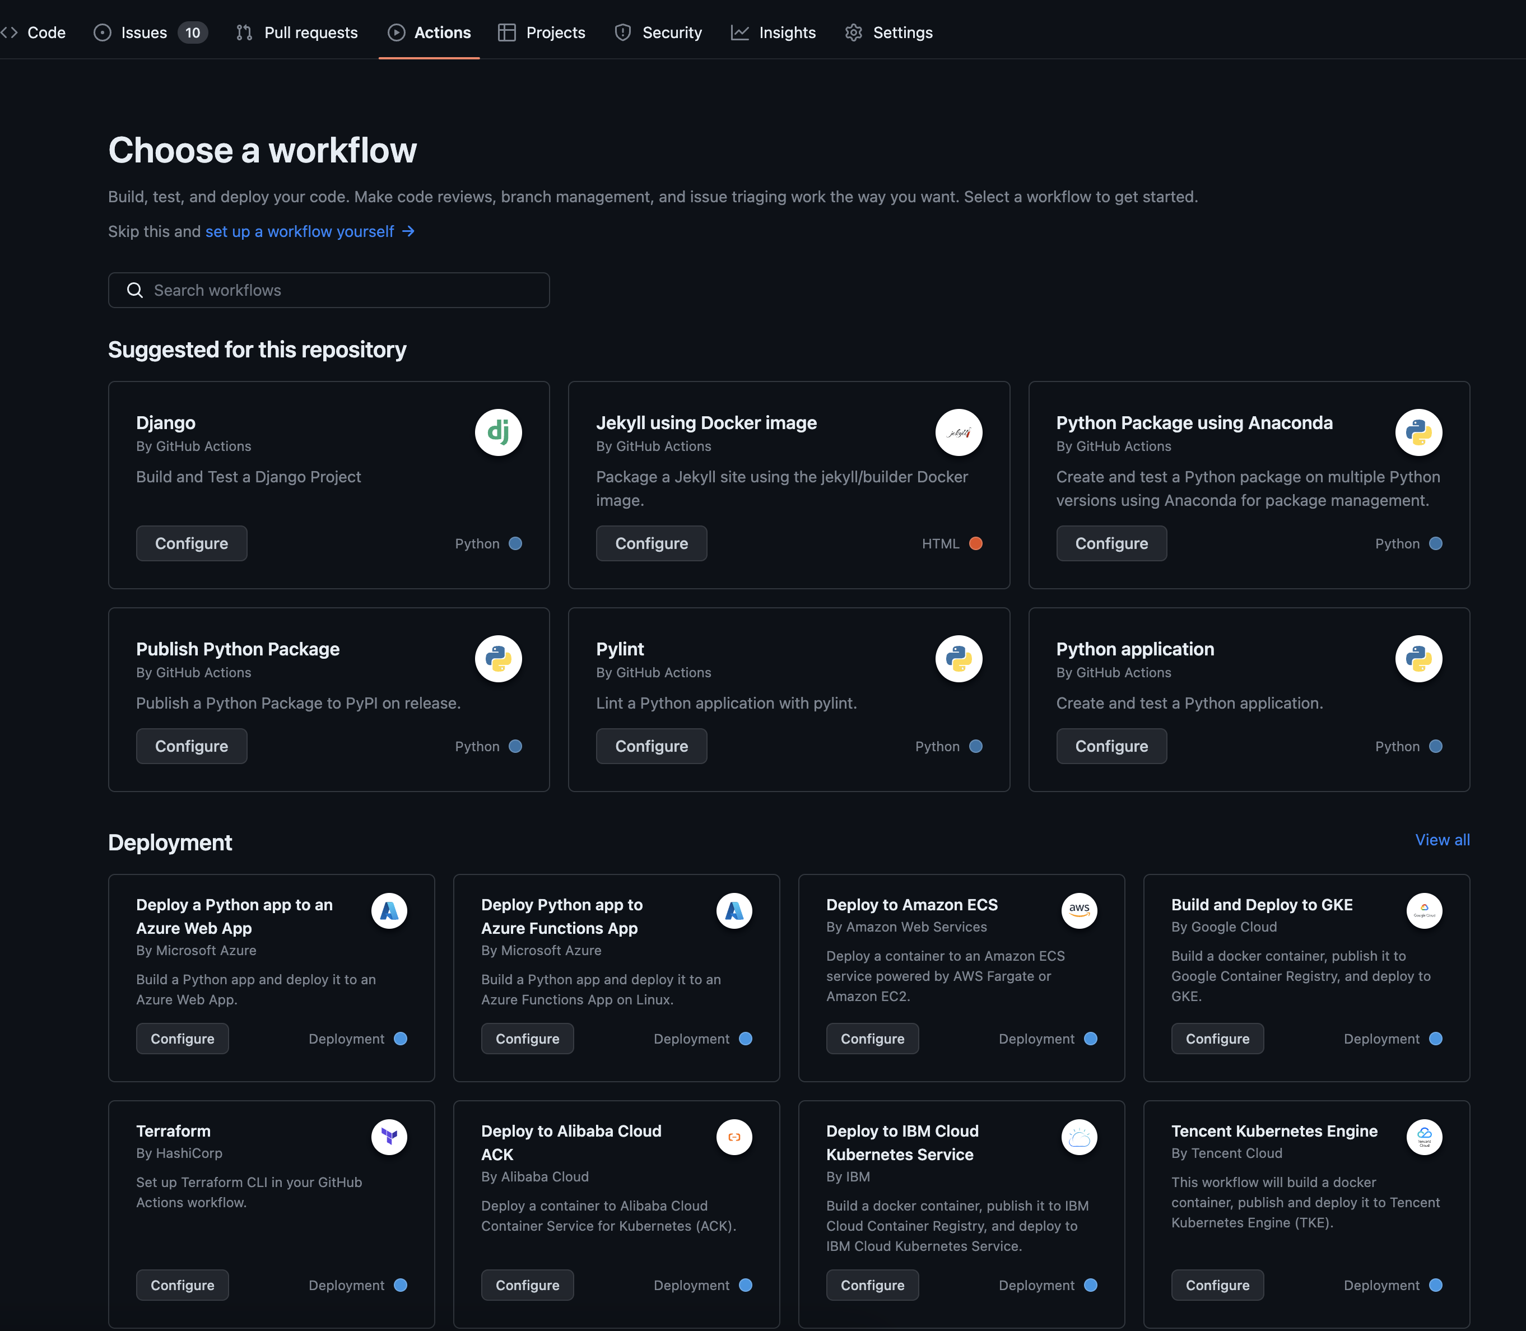Click the Issues count badge showing 10
This screenshot has width=1526, height=1331.
click(193, 32)
